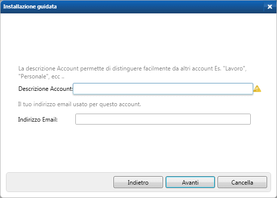Click the "Personale" example word in the hint
277x198 pixels.
pos(34,76)
